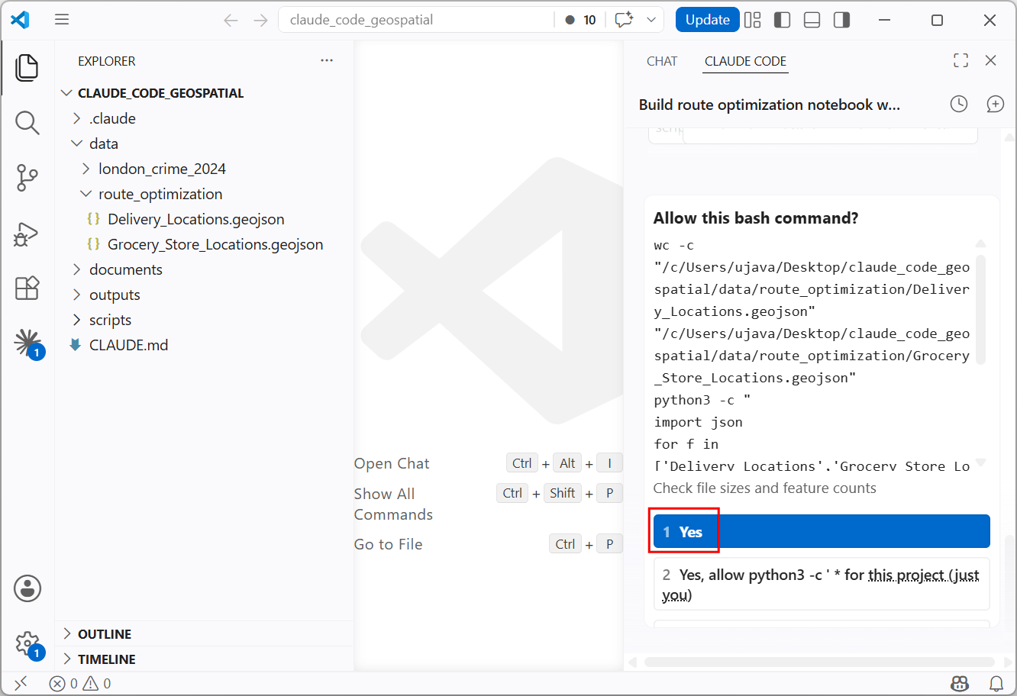The image size is (1017, 696).
Task: Close the Claude Code panel
Action: pyautogui.click(x=991, y=60)
